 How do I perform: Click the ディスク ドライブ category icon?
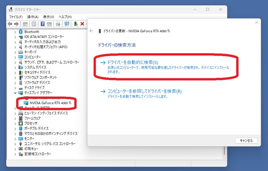[x=21, y=88]
